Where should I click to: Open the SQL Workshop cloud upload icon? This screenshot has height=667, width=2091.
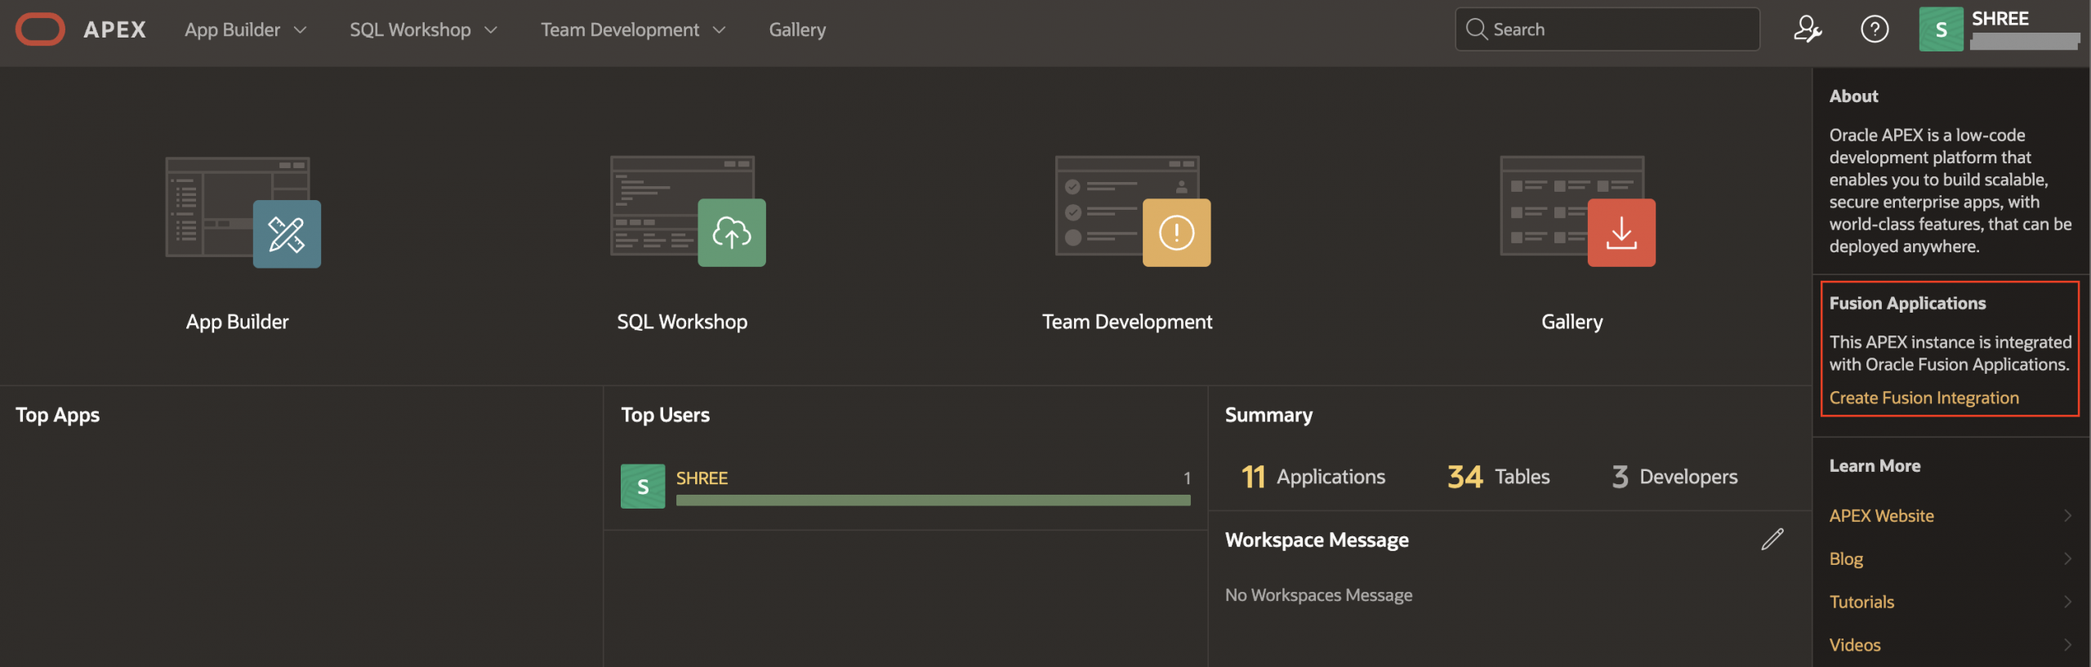click(731, 233)
